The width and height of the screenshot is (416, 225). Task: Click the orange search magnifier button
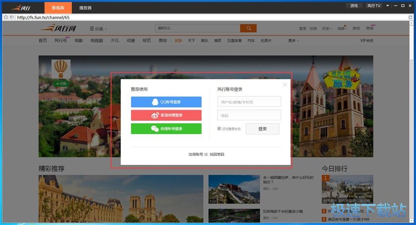point(248,28)
